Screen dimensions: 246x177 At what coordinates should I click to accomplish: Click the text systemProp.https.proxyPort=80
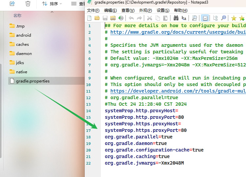[x=146, y=130]
